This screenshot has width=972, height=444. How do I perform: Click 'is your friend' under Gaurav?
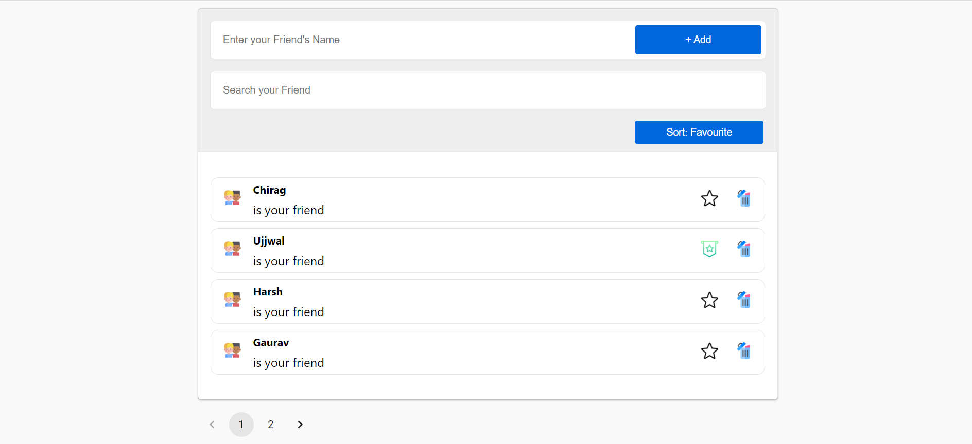tap(288, 363)
